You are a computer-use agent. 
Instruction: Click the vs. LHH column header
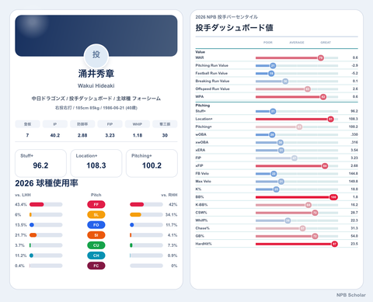[23, 195]
